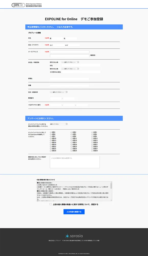The width and height of the screenshot is (148, 256).
Task: Expand the 住所・都道府県 prefecture dropdown
Action: click(59, 92)
